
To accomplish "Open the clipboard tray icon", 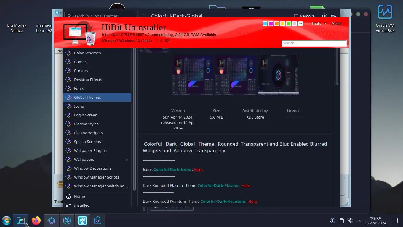I will tap(342, 220).
